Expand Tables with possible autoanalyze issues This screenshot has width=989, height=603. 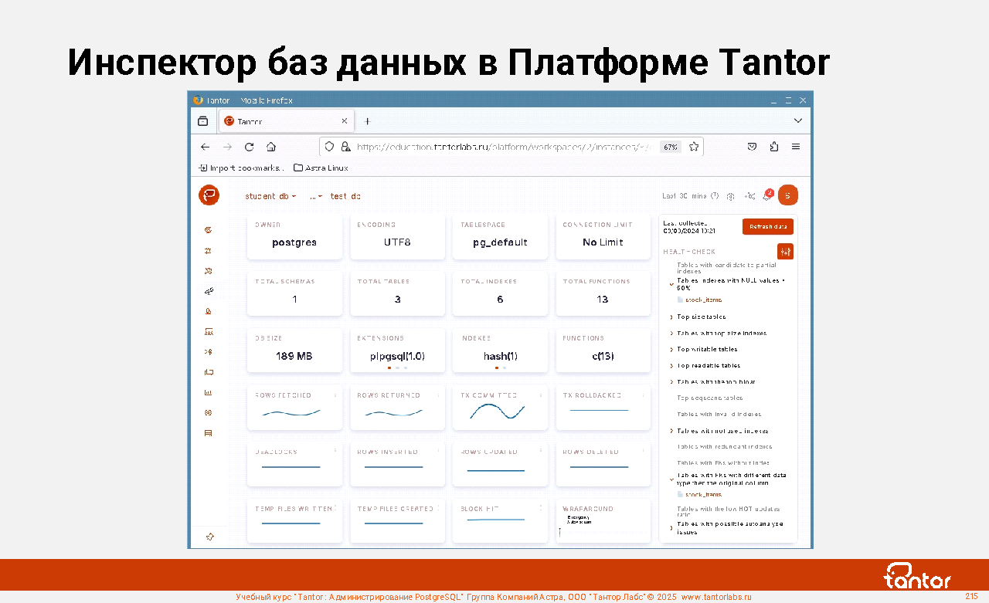click(671, 527)
